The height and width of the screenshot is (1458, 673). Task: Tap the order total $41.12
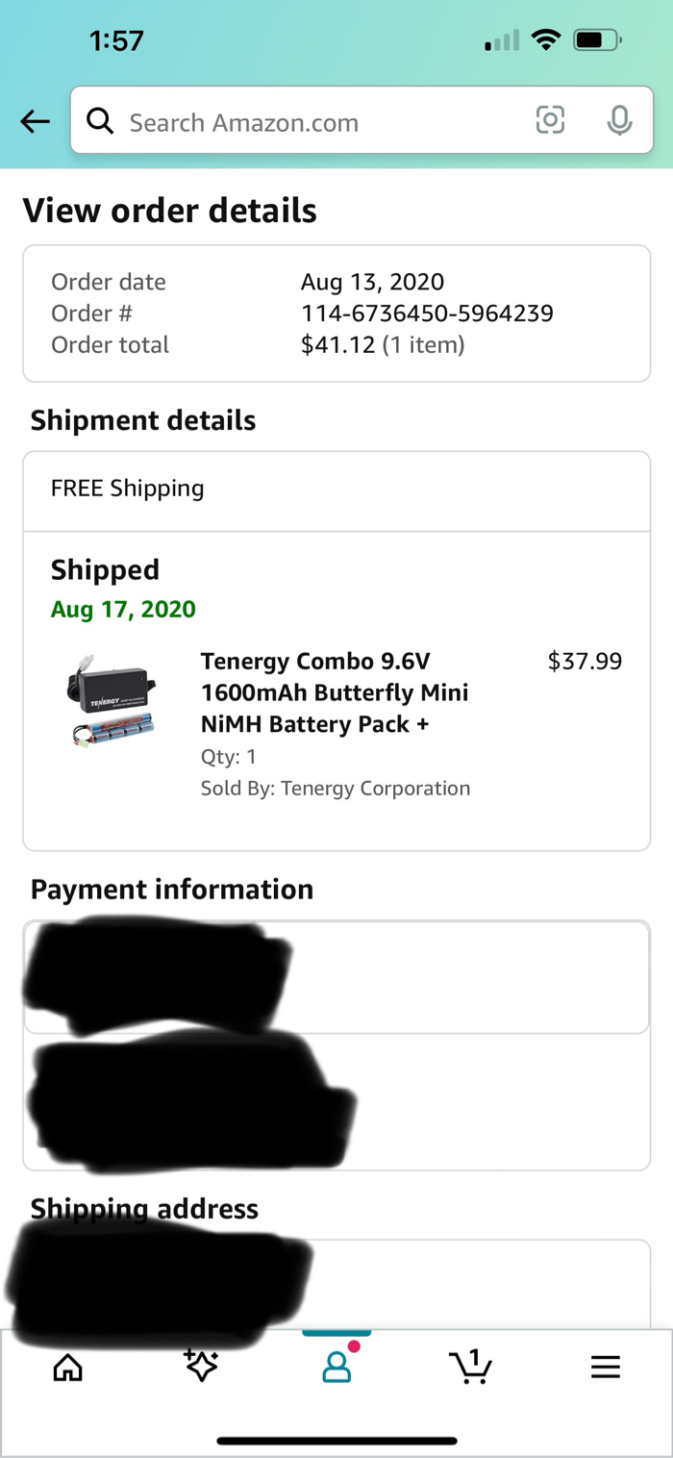coord(337,345)
